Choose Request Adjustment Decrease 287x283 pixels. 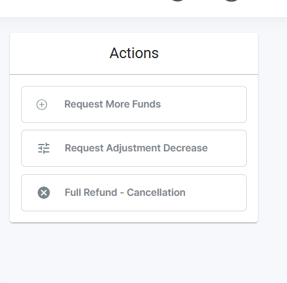(134, 148)
